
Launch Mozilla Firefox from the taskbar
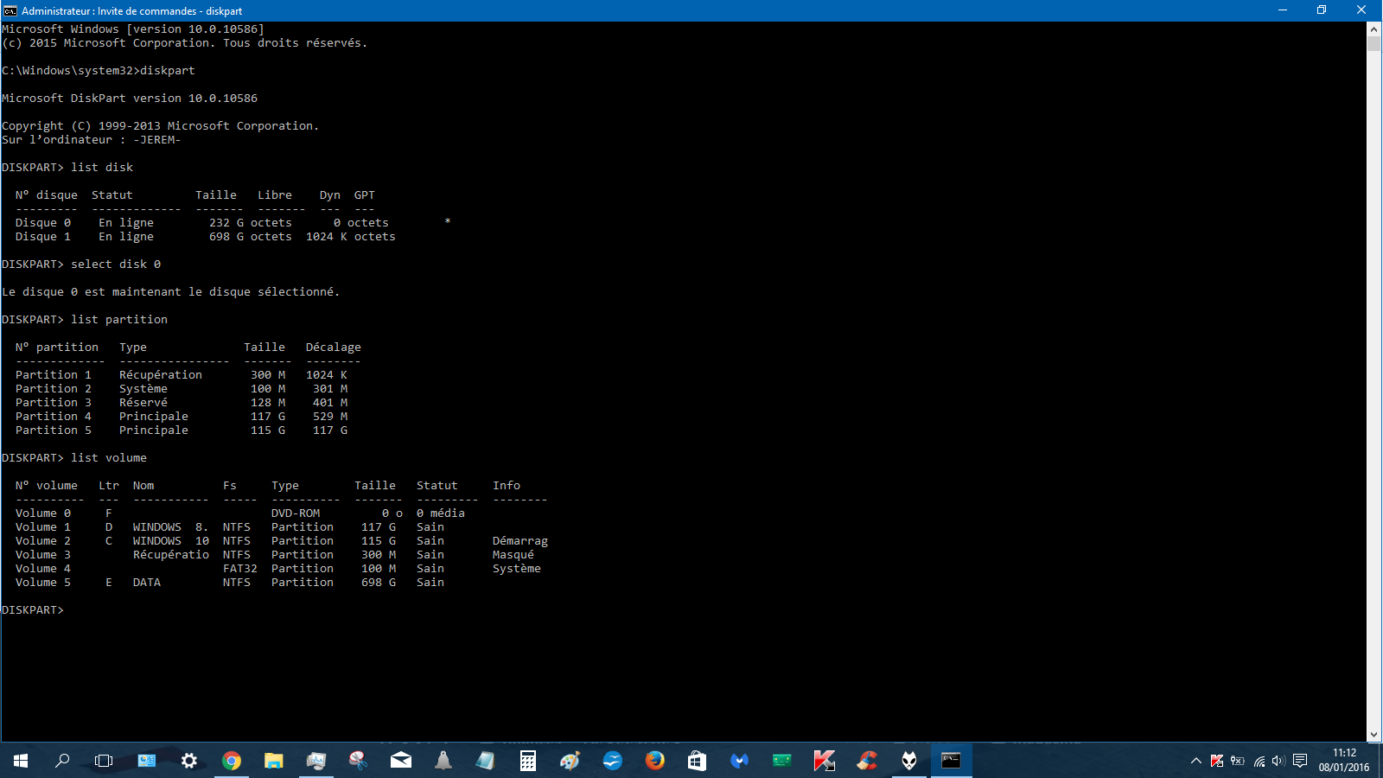654,761
